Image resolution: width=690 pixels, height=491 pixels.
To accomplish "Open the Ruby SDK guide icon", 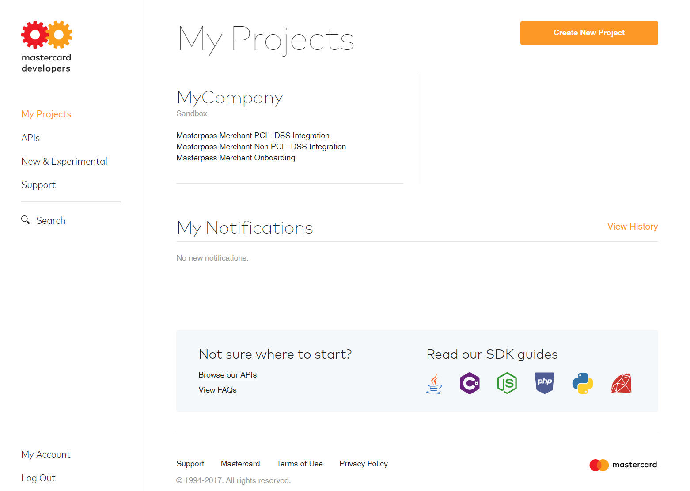I will pyautogui.click(x=621, y=383).
